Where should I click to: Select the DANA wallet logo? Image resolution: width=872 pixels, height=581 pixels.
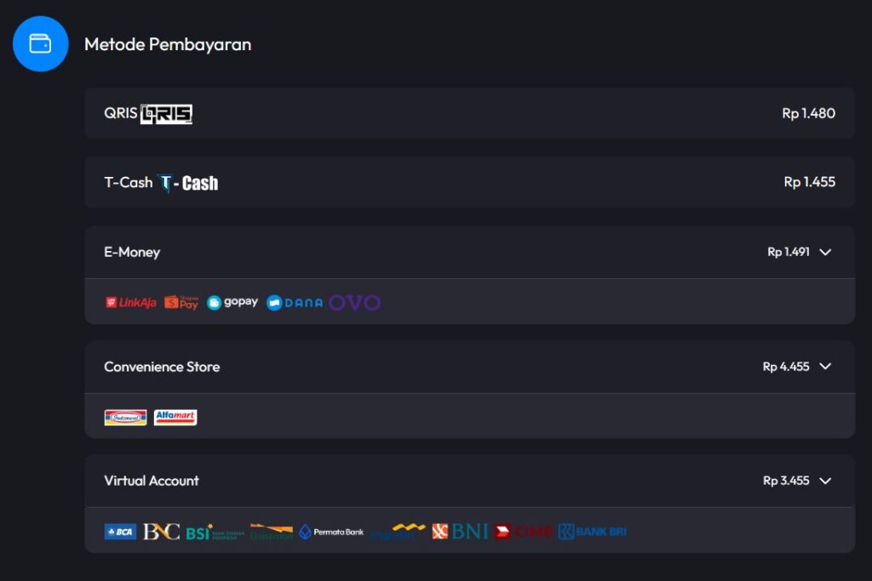(295, 303)
